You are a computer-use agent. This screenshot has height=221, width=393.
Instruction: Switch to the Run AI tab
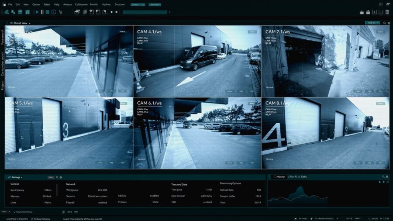pos(293,177)
